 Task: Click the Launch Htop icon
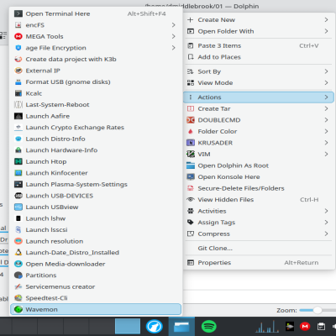[18, 161]
